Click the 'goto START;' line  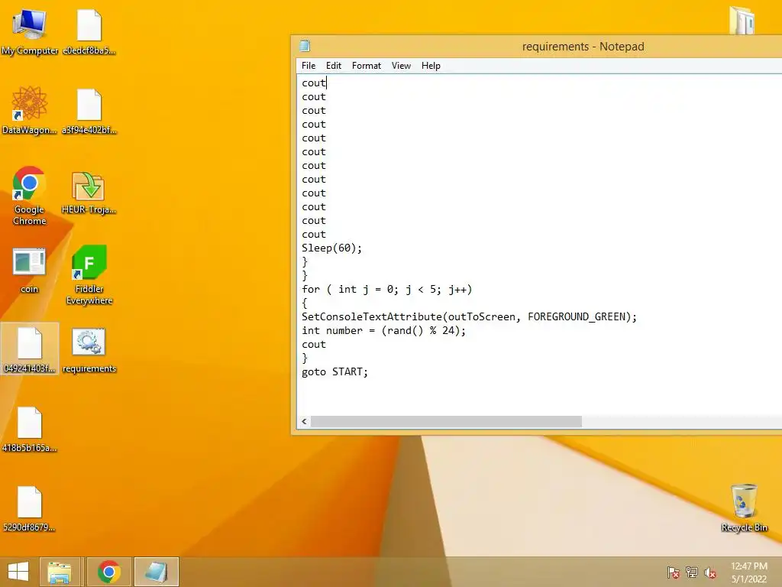(334, 372)
